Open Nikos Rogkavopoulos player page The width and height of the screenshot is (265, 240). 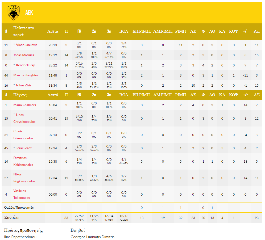(x=24, y=178)
